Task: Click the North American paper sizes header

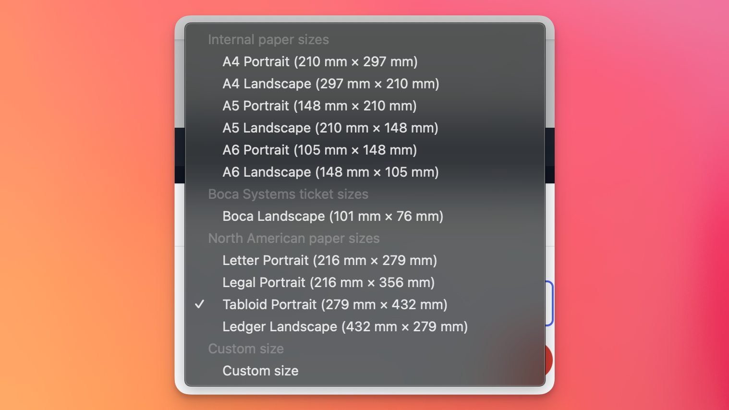Action: pyautogui.click(x=293, y=238)
